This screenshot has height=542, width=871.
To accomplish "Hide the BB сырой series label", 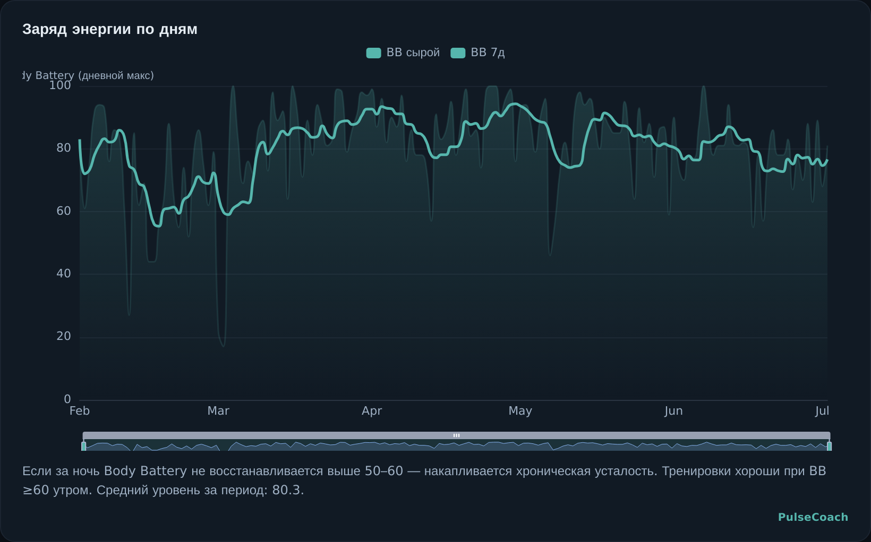I will pyautogui.click(x=413, y=53).
